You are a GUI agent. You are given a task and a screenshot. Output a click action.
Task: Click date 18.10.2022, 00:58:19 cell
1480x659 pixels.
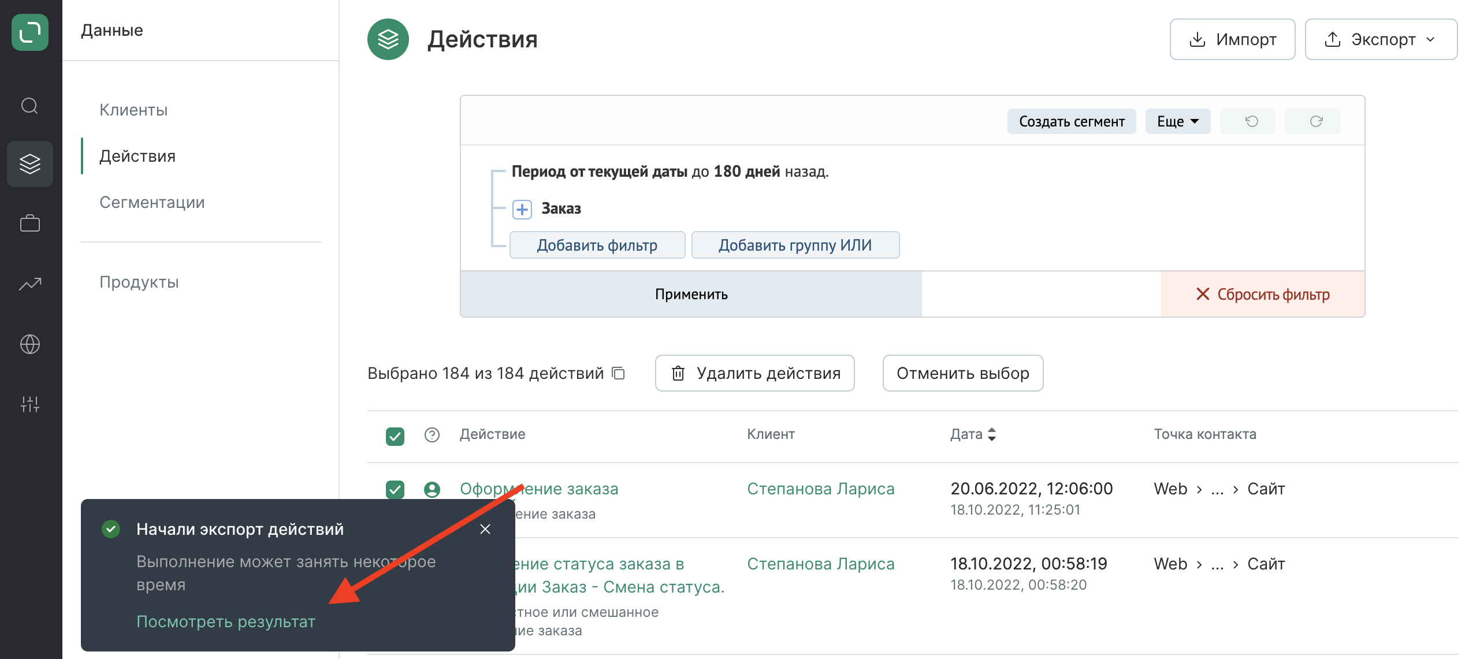[1028, 564]
